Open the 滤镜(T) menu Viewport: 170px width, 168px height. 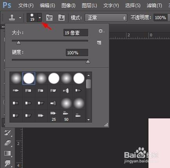(154, 5)
